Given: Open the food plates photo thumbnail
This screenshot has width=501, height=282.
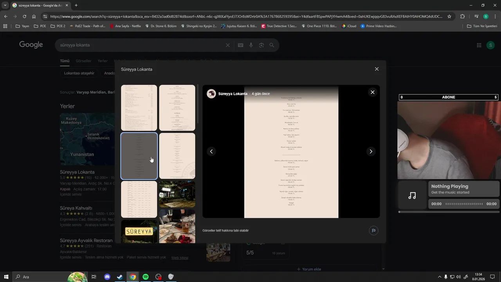Looking at the screenshot, I should point(177,226).
